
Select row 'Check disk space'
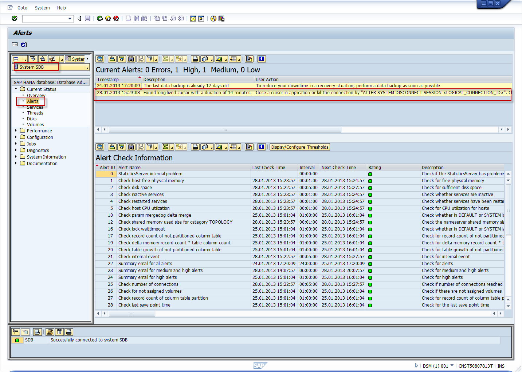[300, 187]
